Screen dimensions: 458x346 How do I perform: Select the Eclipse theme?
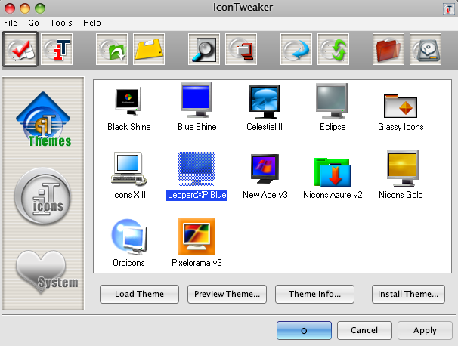coord(333,107)
